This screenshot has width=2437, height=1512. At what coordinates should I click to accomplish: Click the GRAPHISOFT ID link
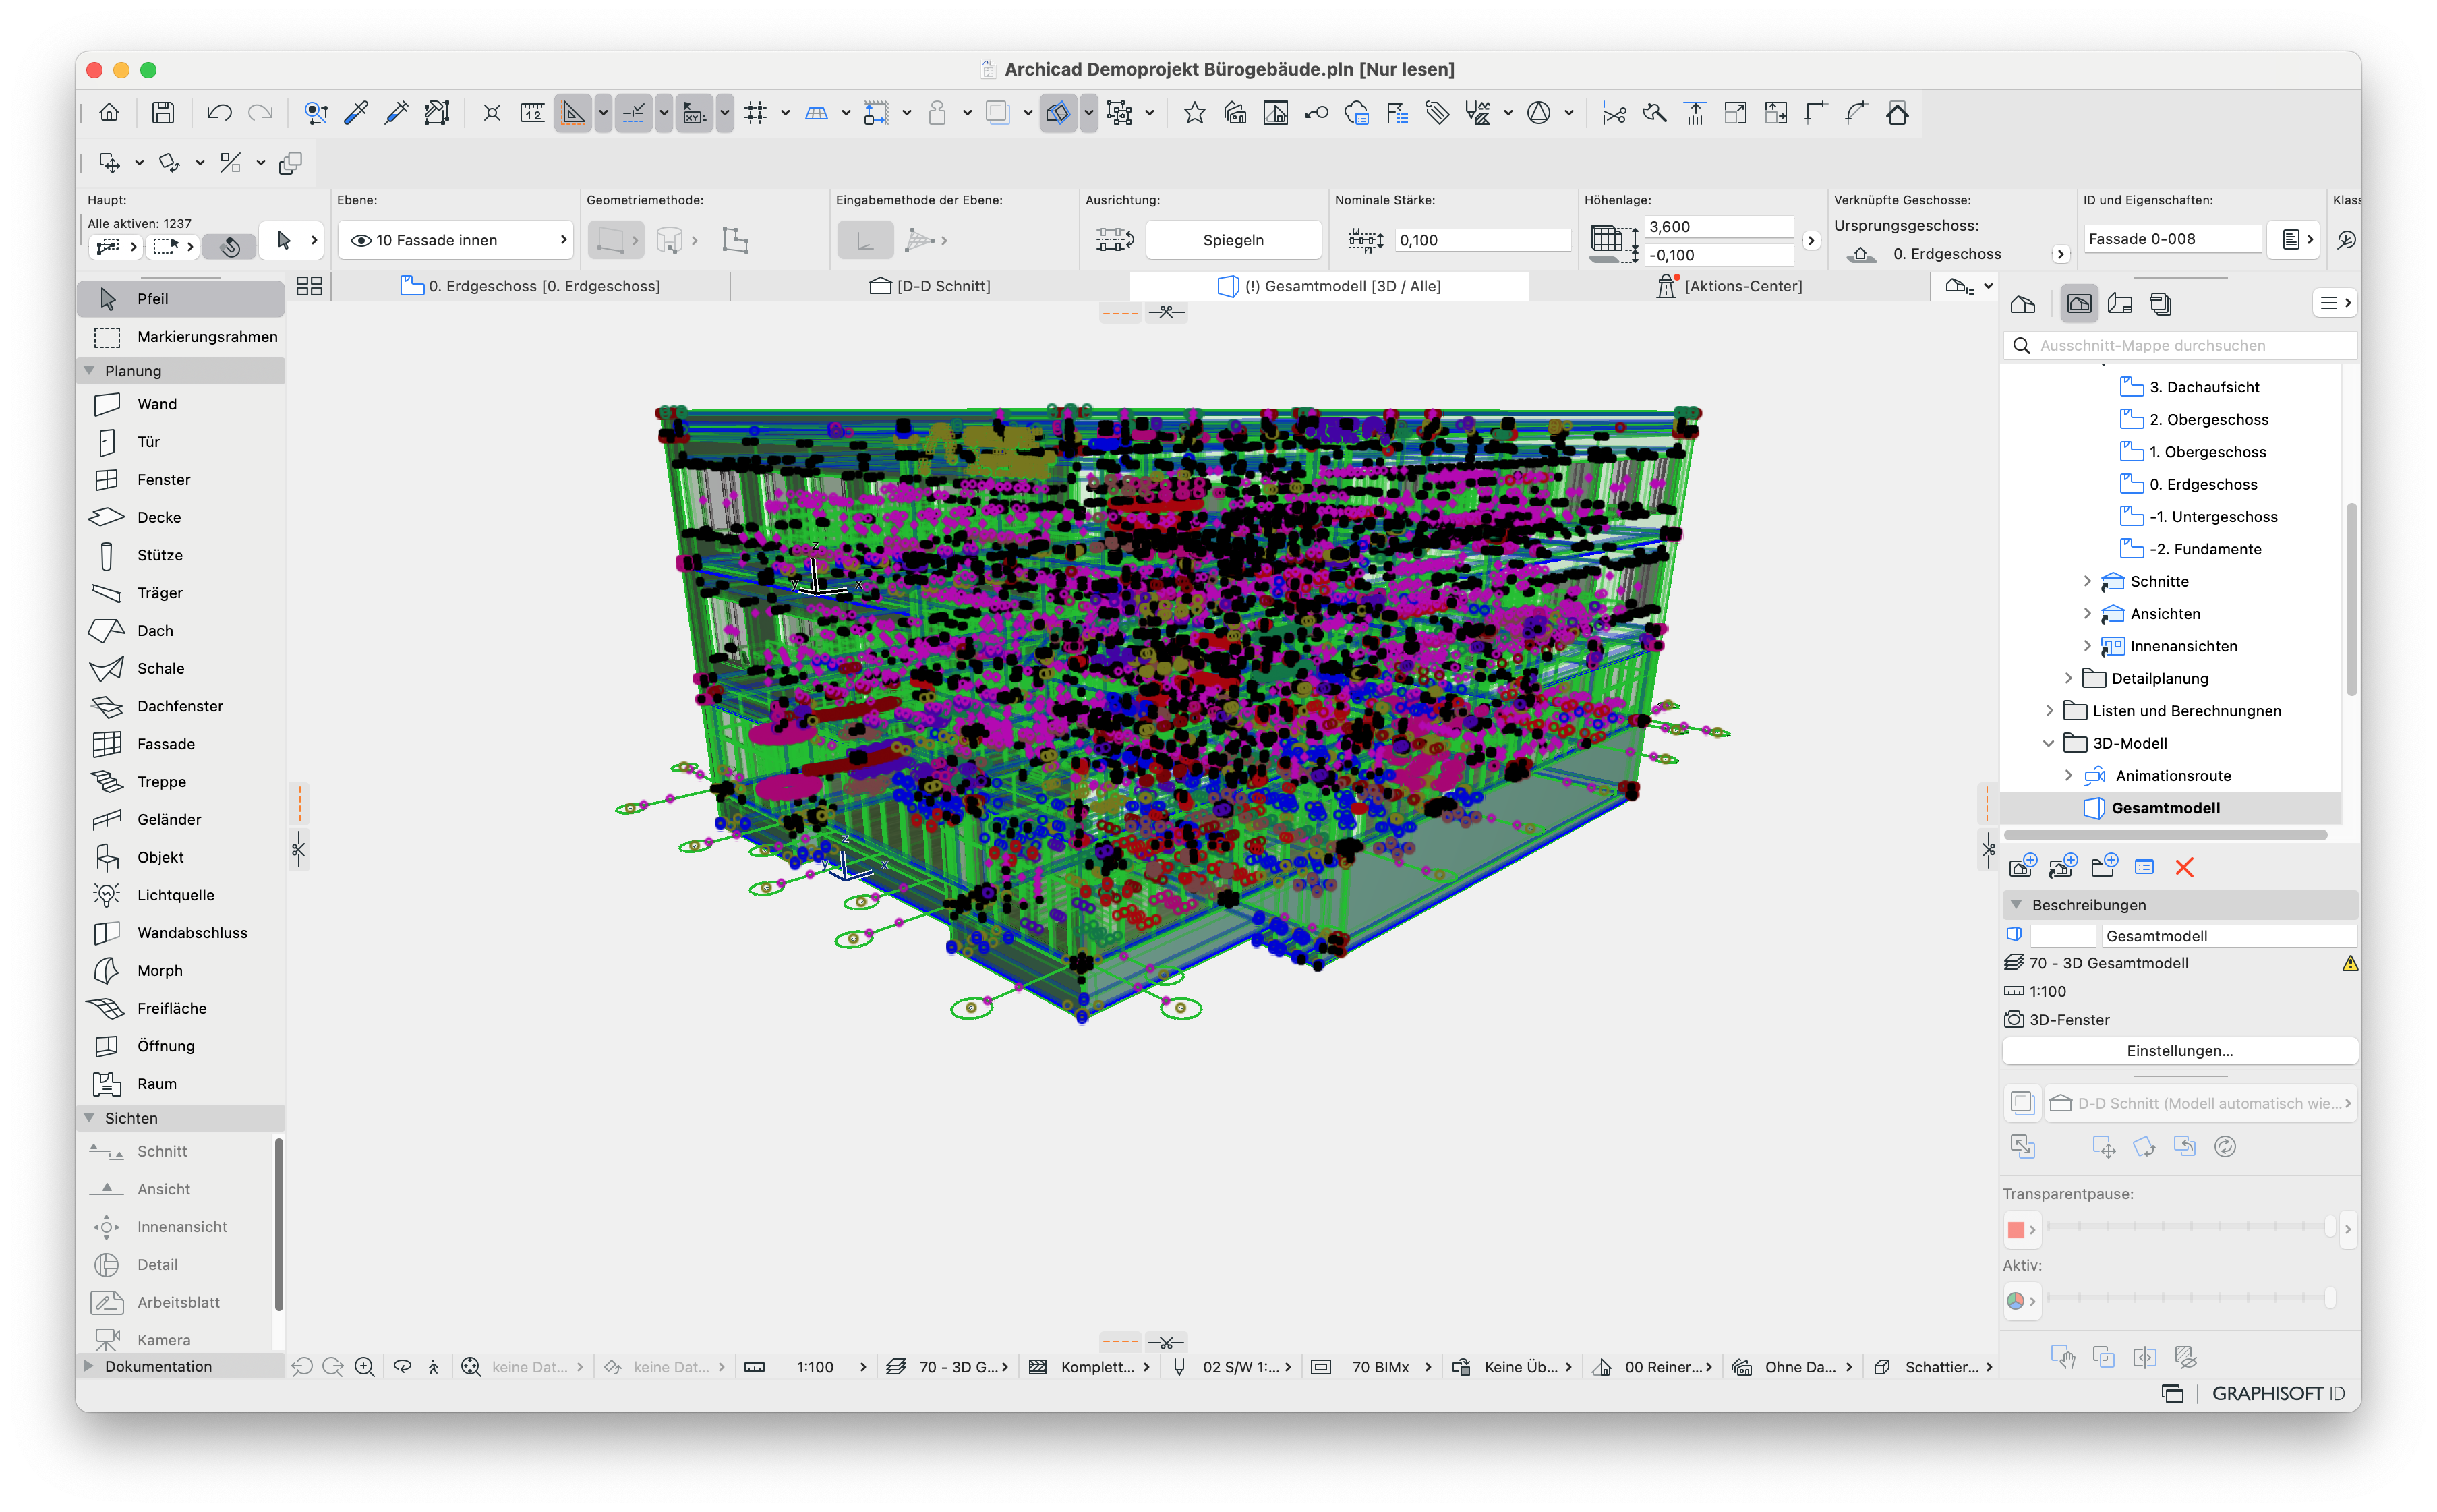click(x=2278, y=1394)
